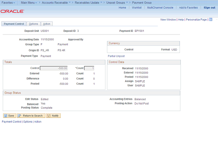Click the Notify button
This screenshot has height=164, width=218.
pos(53,115)
